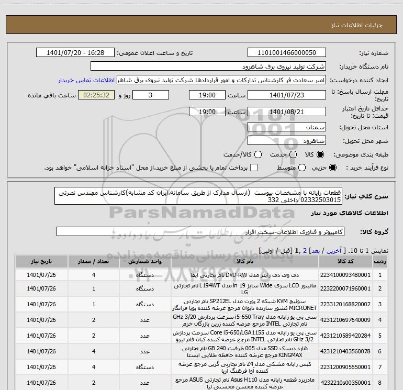Image resolution: width=403 pixels, height=390 pixels.
Task: Click the response deadline time 19:00 field
Action: click(x=207, y=95)
